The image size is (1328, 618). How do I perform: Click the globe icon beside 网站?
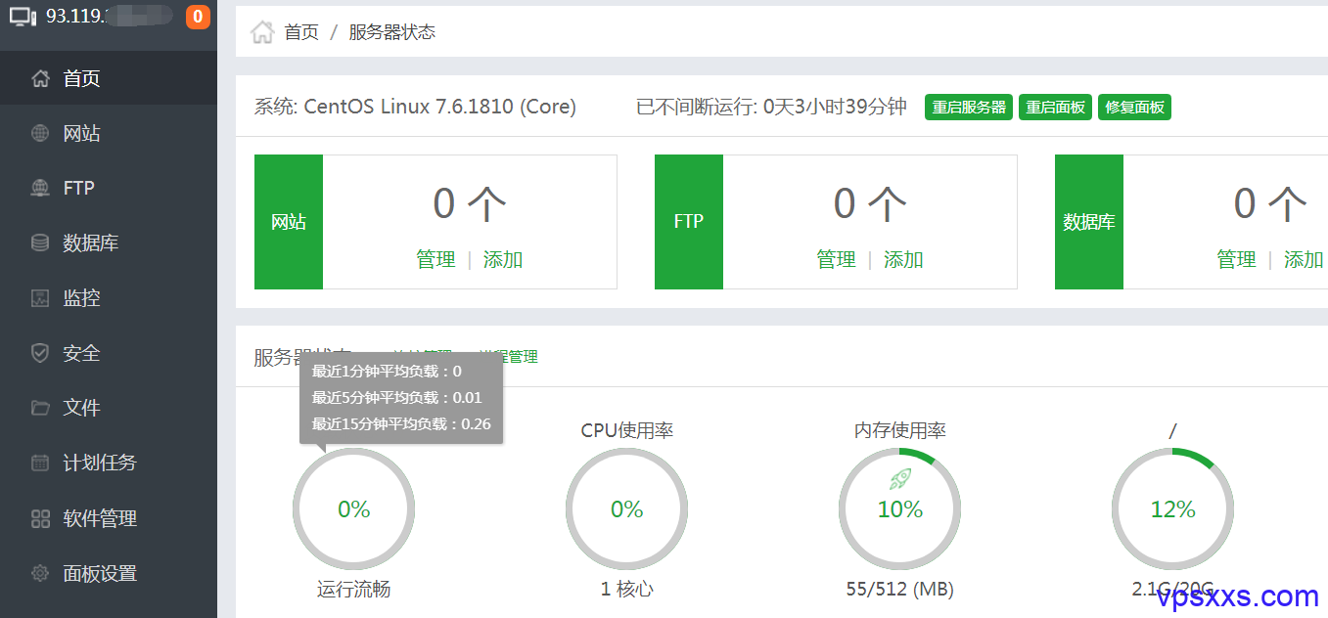40,133
